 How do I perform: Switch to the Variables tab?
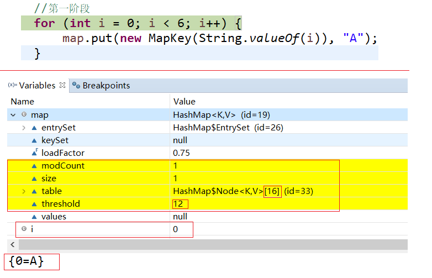(37, 86)
